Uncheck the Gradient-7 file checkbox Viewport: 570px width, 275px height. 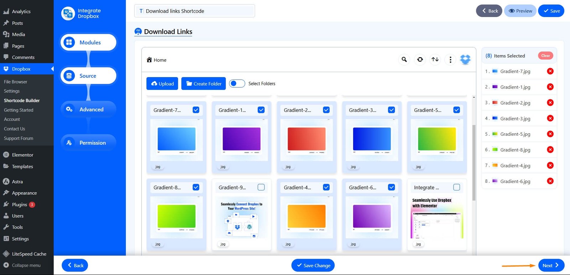pyautogui.click(x=196, y=110)
